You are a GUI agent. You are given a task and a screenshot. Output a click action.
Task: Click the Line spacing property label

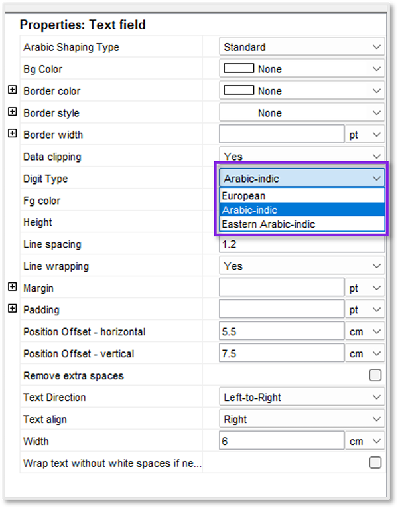point(52,244)
